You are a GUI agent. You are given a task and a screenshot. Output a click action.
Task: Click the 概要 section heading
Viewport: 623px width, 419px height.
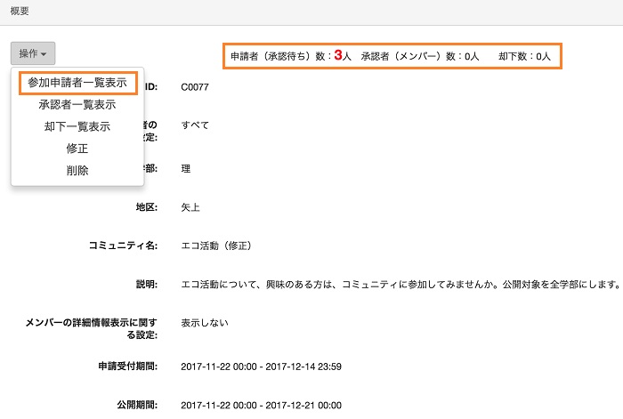(x=20, y=11)
